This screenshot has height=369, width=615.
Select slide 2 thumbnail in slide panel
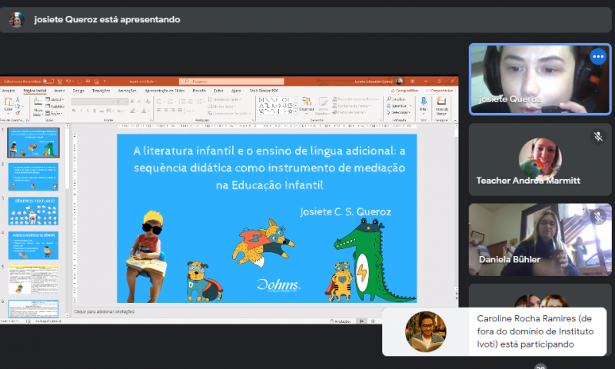click(33, 177)
